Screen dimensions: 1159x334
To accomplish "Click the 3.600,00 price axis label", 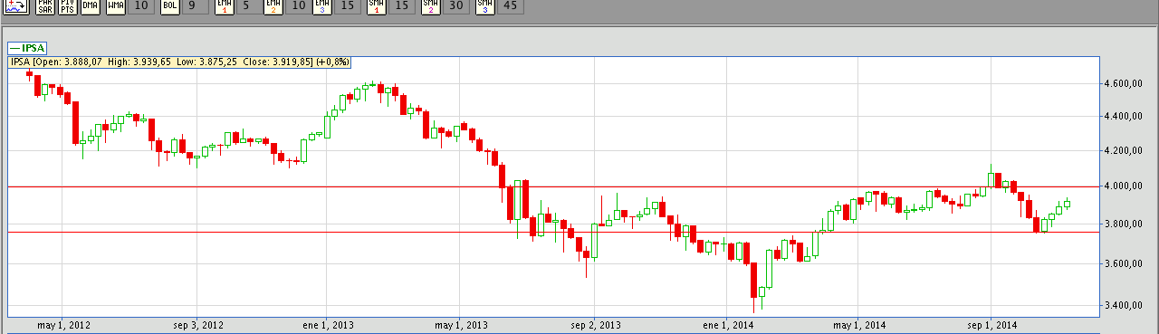I will point(1123,264).
